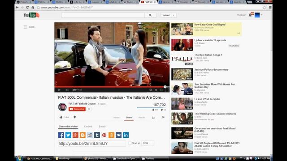Click the red video progress bar
Screen dimensions: 287x161
(x=112, y=87)
